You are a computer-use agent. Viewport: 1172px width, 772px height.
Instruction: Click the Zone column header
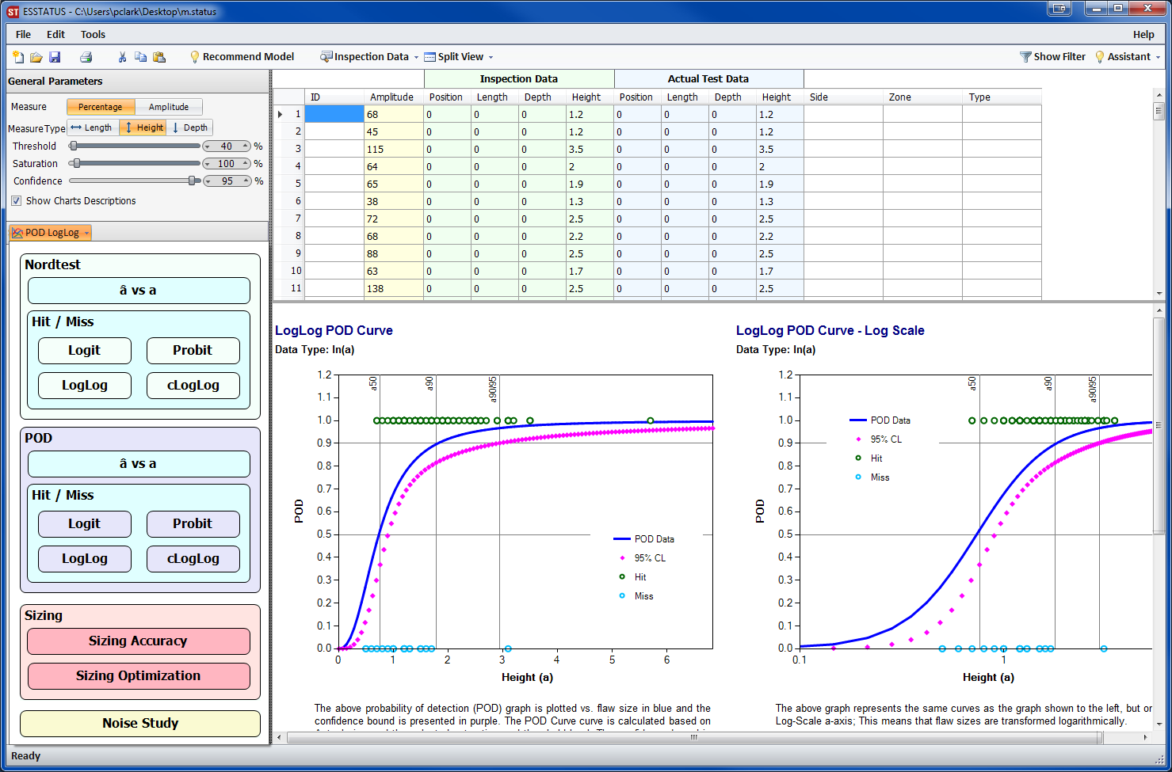click(x=922, y=97)
